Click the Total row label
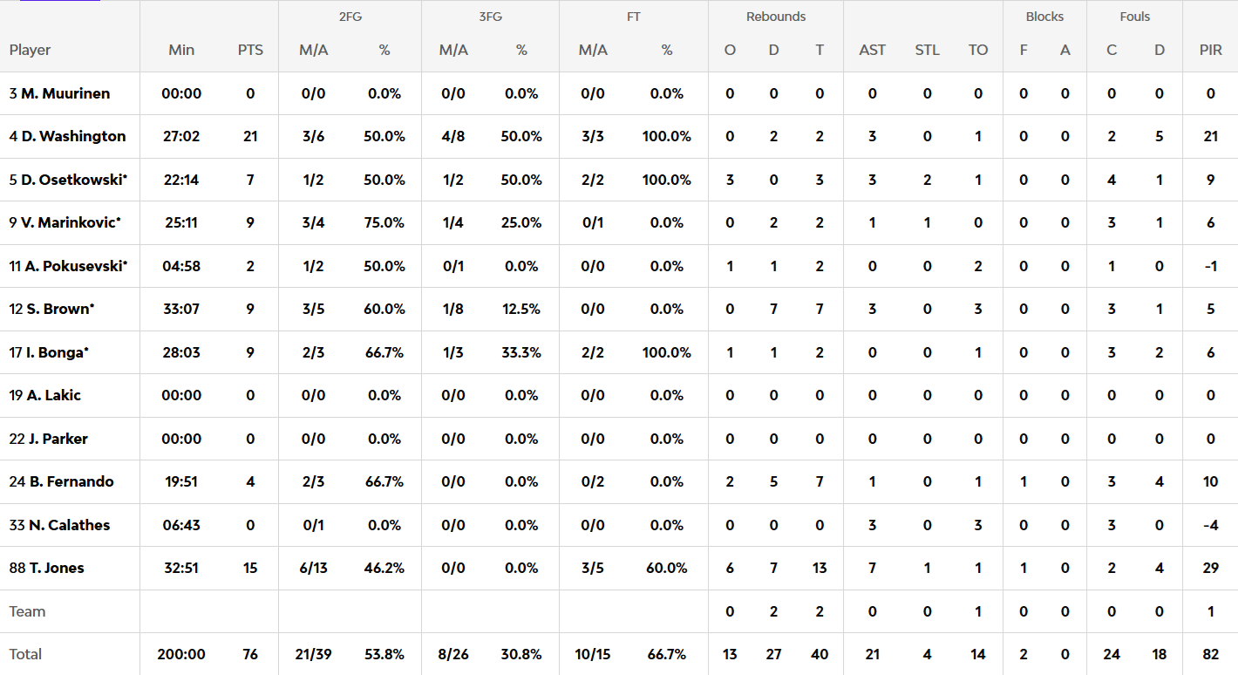The height and width of the screenshot is (675, 1238). click(26, 654)
